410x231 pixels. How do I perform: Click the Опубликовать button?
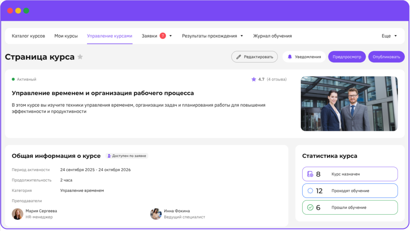coord(386,57)
